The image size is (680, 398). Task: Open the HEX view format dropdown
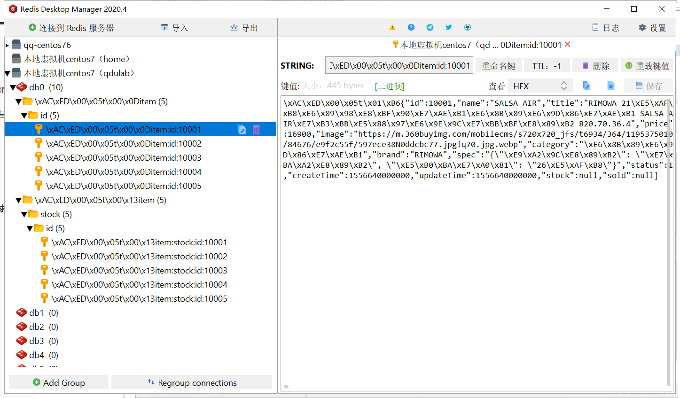[x=540, y=86]
